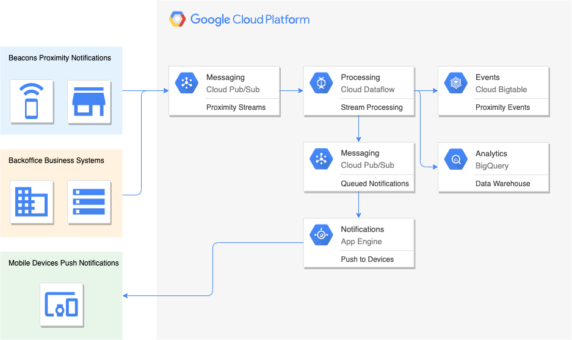Click Messaging heading above Proximity Streams
The width and height of the screenshot is (572, 340).
click(225, 78)
